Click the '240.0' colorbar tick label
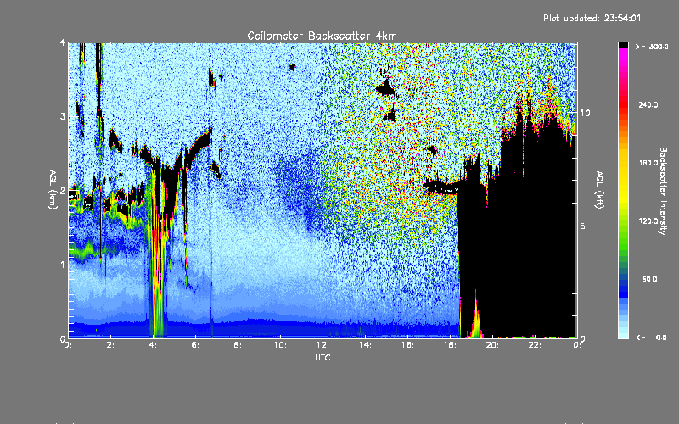 pyautogui.click(x=648, y=105)
